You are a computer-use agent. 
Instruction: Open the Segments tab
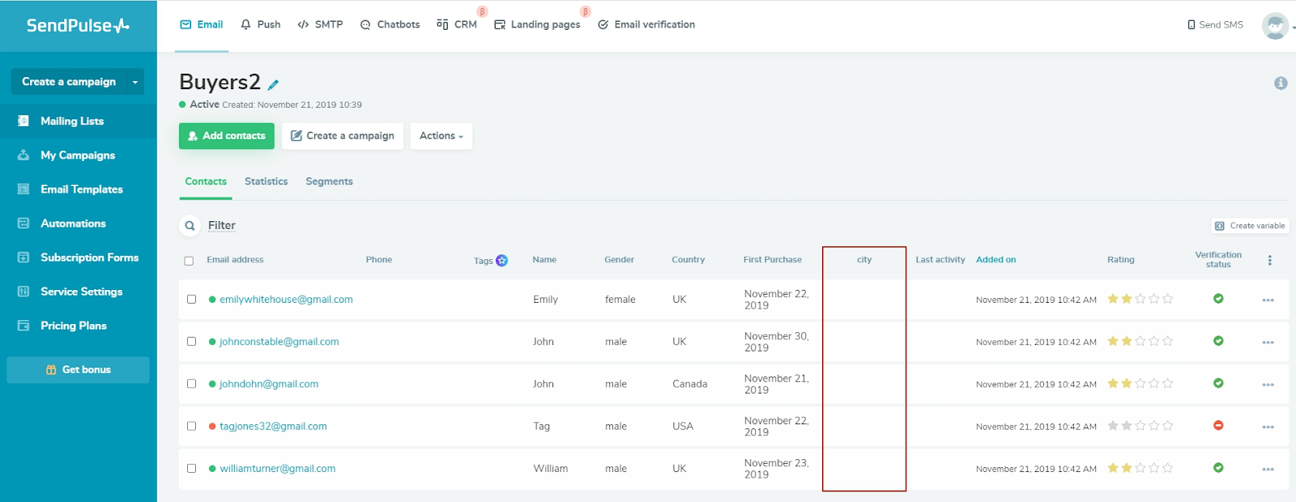click(329, 181)
